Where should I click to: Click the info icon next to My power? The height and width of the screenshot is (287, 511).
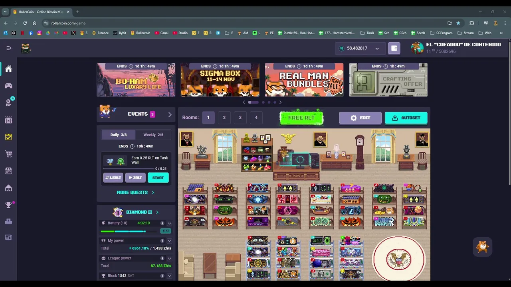click(x=162, y=241)
